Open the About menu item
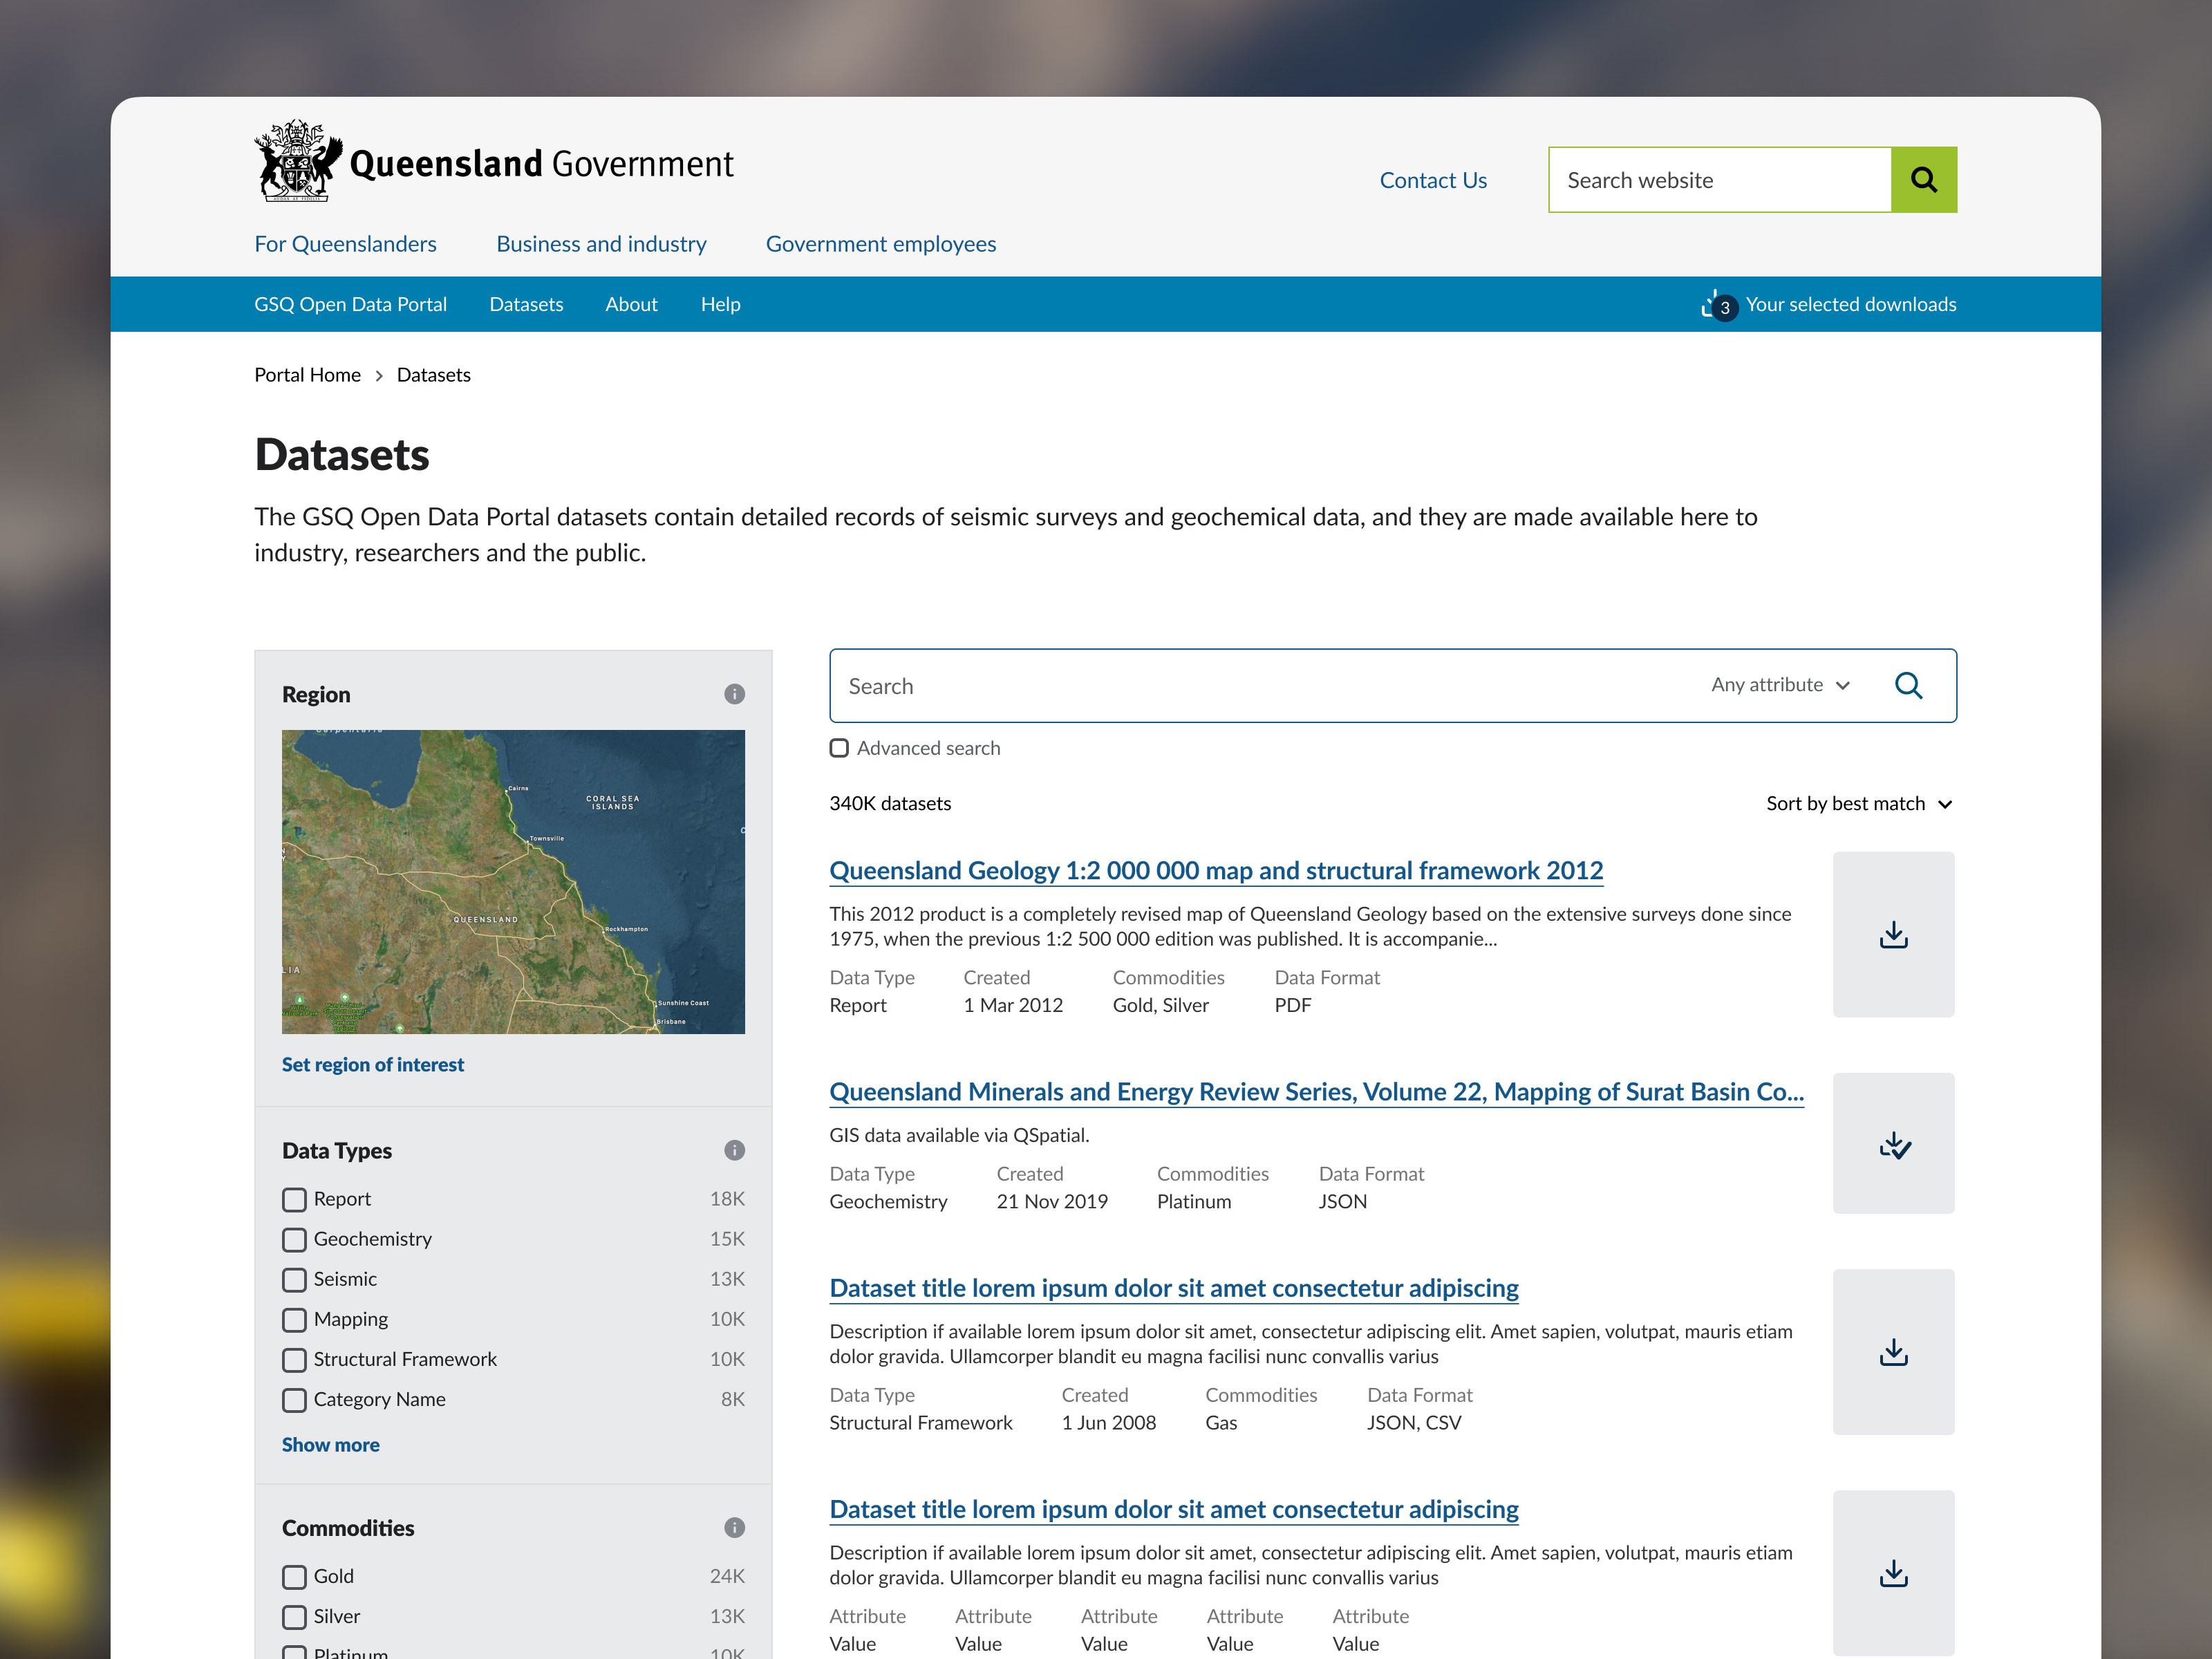Viewport: 2212px width, 1659px height. point(631,304)
